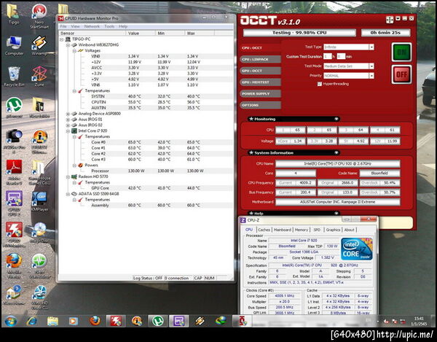This screenshot has height=342, width=437.
Task: Collapse the Voltages tree branch
Action: click(74, 51)
